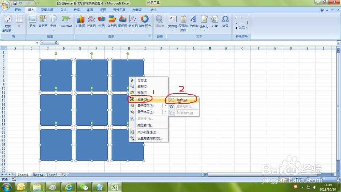Switch to Sheet3 worksheet tab
The width and height of the screenshot is (341, 192).
(52, 175)
